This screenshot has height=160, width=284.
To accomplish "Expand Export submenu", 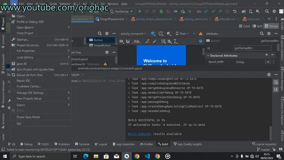I will pos(41,105).
